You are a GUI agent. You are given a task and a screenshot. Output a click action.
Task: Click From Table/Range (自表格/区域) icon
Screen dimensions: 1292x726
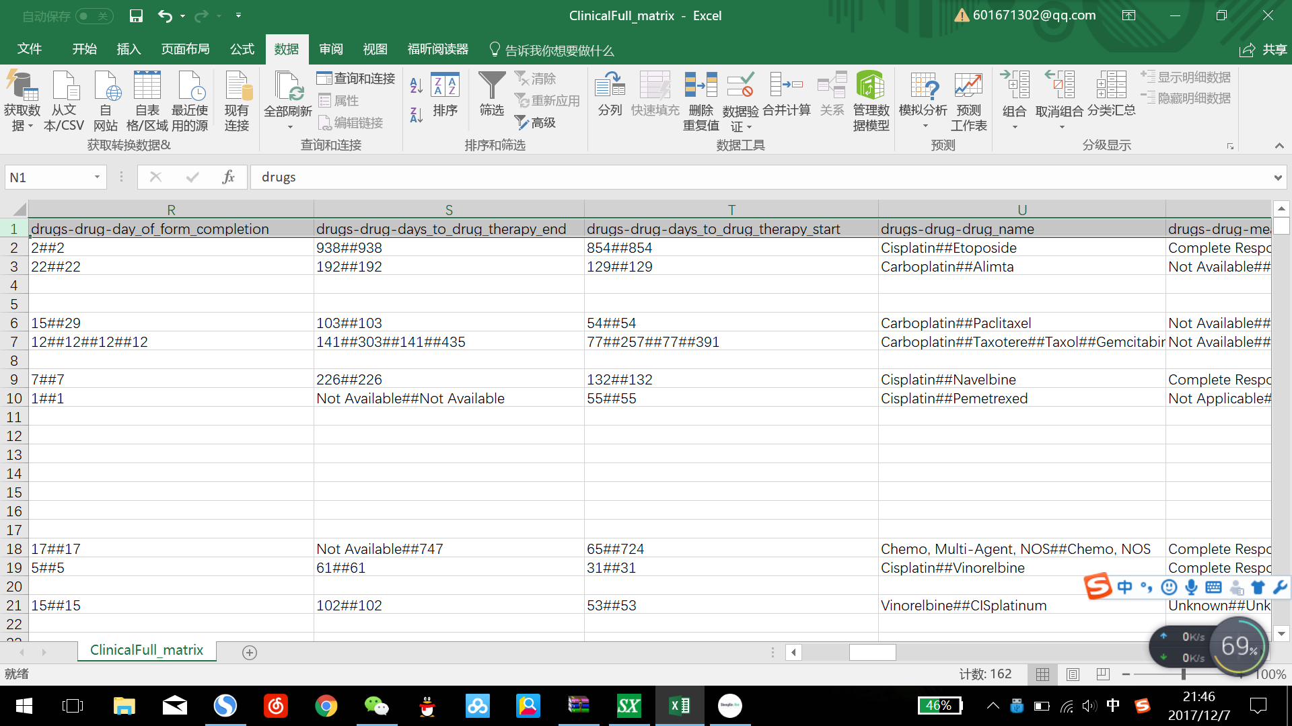147,86
